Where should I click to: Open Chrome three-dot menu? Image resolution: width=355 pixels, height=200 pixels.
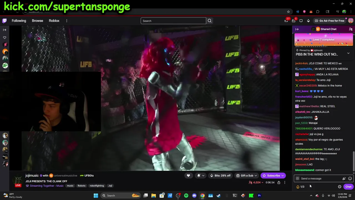click(x=351, y=12)
